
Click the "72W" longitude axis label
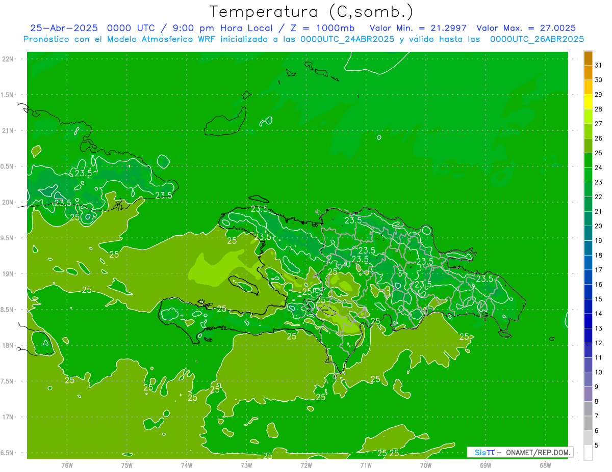[306, 465]
